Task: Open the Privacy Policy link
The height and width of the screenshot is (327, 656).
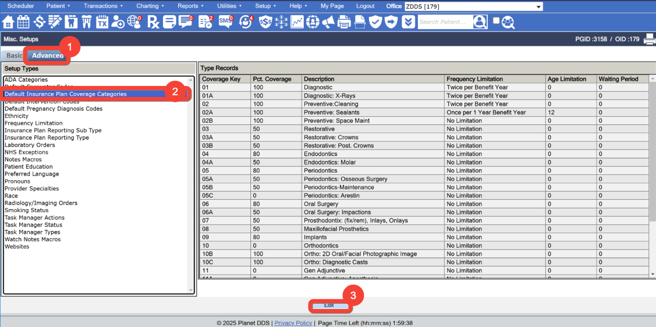Action: tap(293, 323)
